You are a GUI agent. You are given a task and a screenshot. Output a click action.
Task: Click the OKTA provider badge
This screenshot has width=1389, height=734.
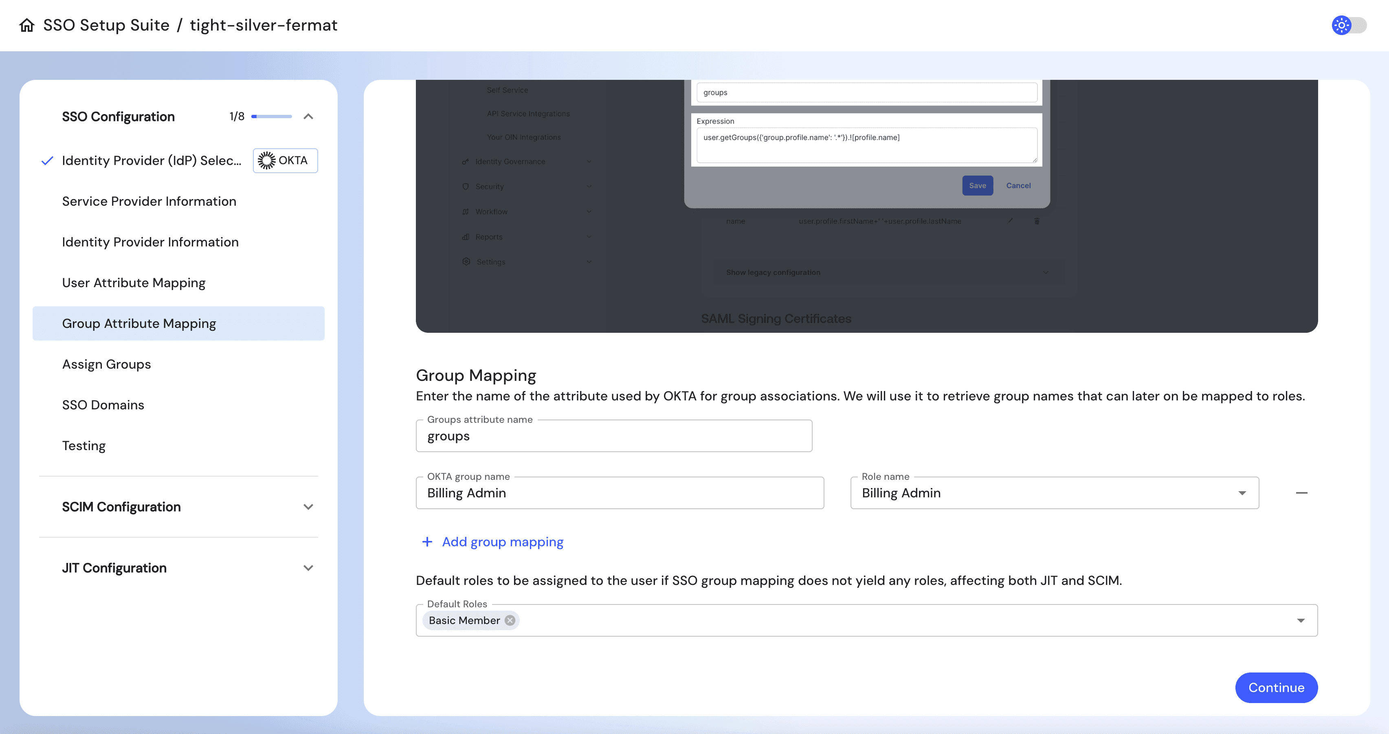[285, 161]
